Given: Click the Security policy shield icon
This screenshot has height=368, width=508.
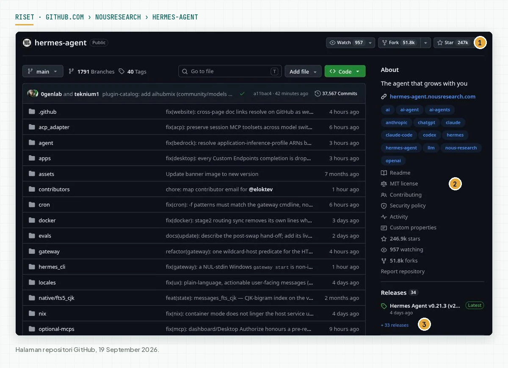Looking at the screenshot, I should [384, 206].
